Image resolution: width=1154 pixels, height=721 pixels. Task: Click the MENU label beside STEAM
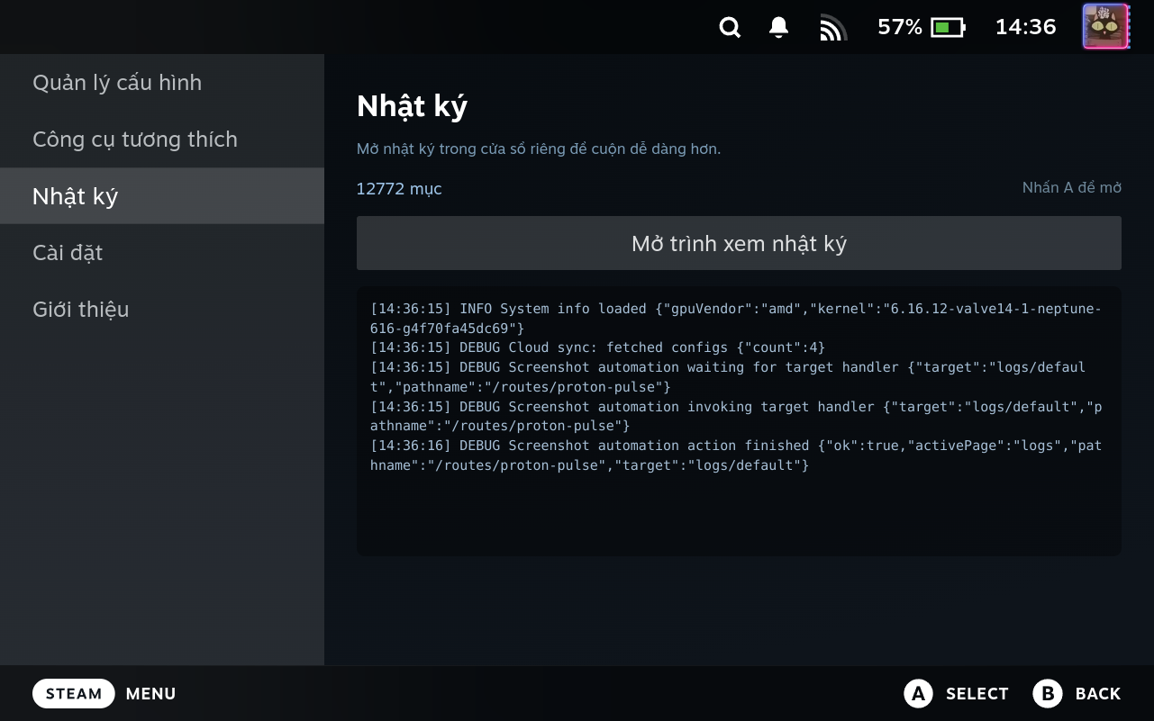[x=150, y=694]
